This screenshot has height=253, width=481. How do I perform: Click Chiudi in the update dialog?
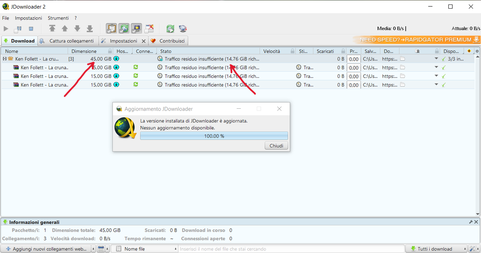276,146
